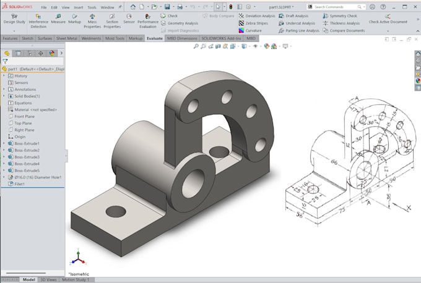Click the Section View icon
This screenshot has width=421, height=283.
pyautogui.click(x=218, y=46)
